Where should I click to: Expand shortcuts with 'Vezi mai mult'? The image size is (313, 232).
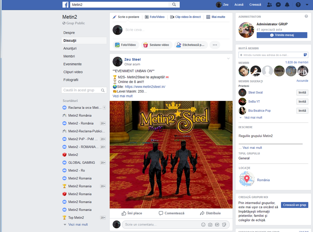tap(78, 224)
